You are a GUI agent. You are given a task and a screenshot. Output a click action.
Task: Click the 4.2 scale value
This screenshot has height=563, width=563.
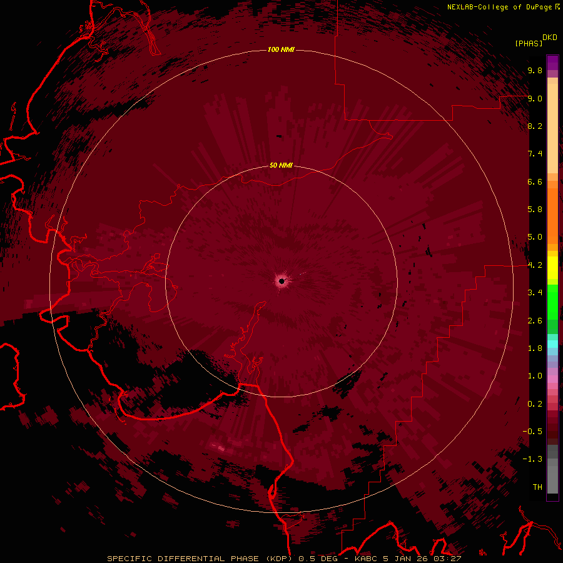(x=535, y=265)
